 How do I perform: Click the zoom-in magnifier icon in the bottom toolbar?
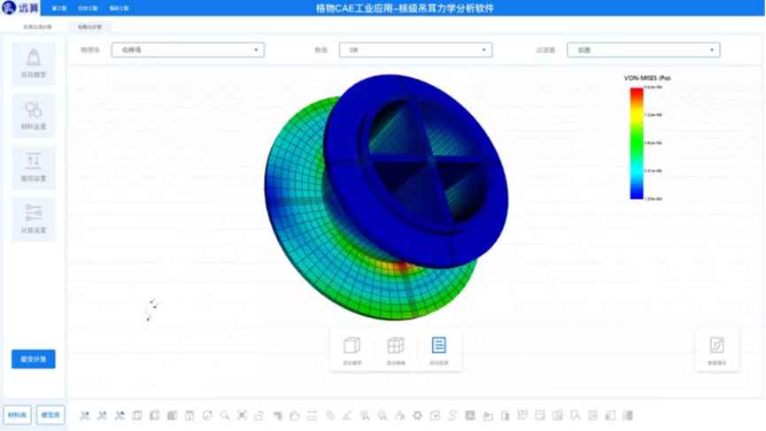(365, 415)
